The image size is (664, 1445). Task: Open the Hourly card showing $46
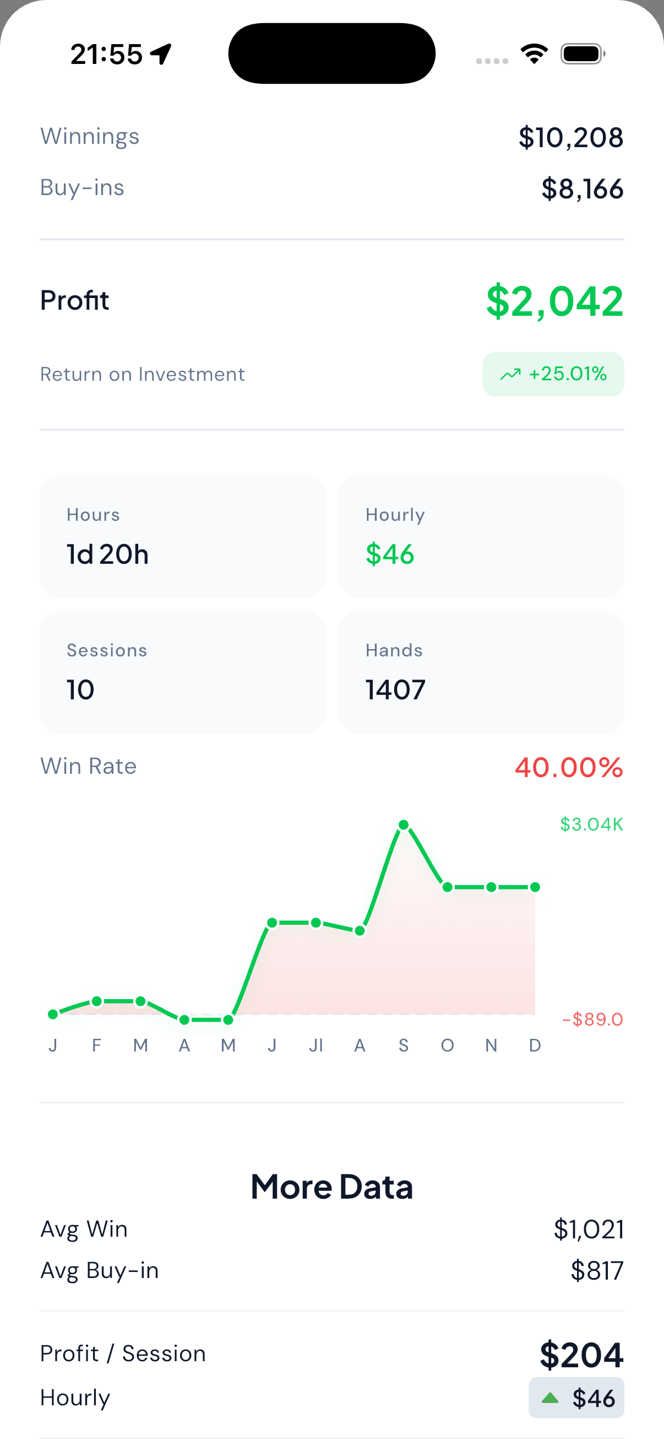tap(481, 537)
